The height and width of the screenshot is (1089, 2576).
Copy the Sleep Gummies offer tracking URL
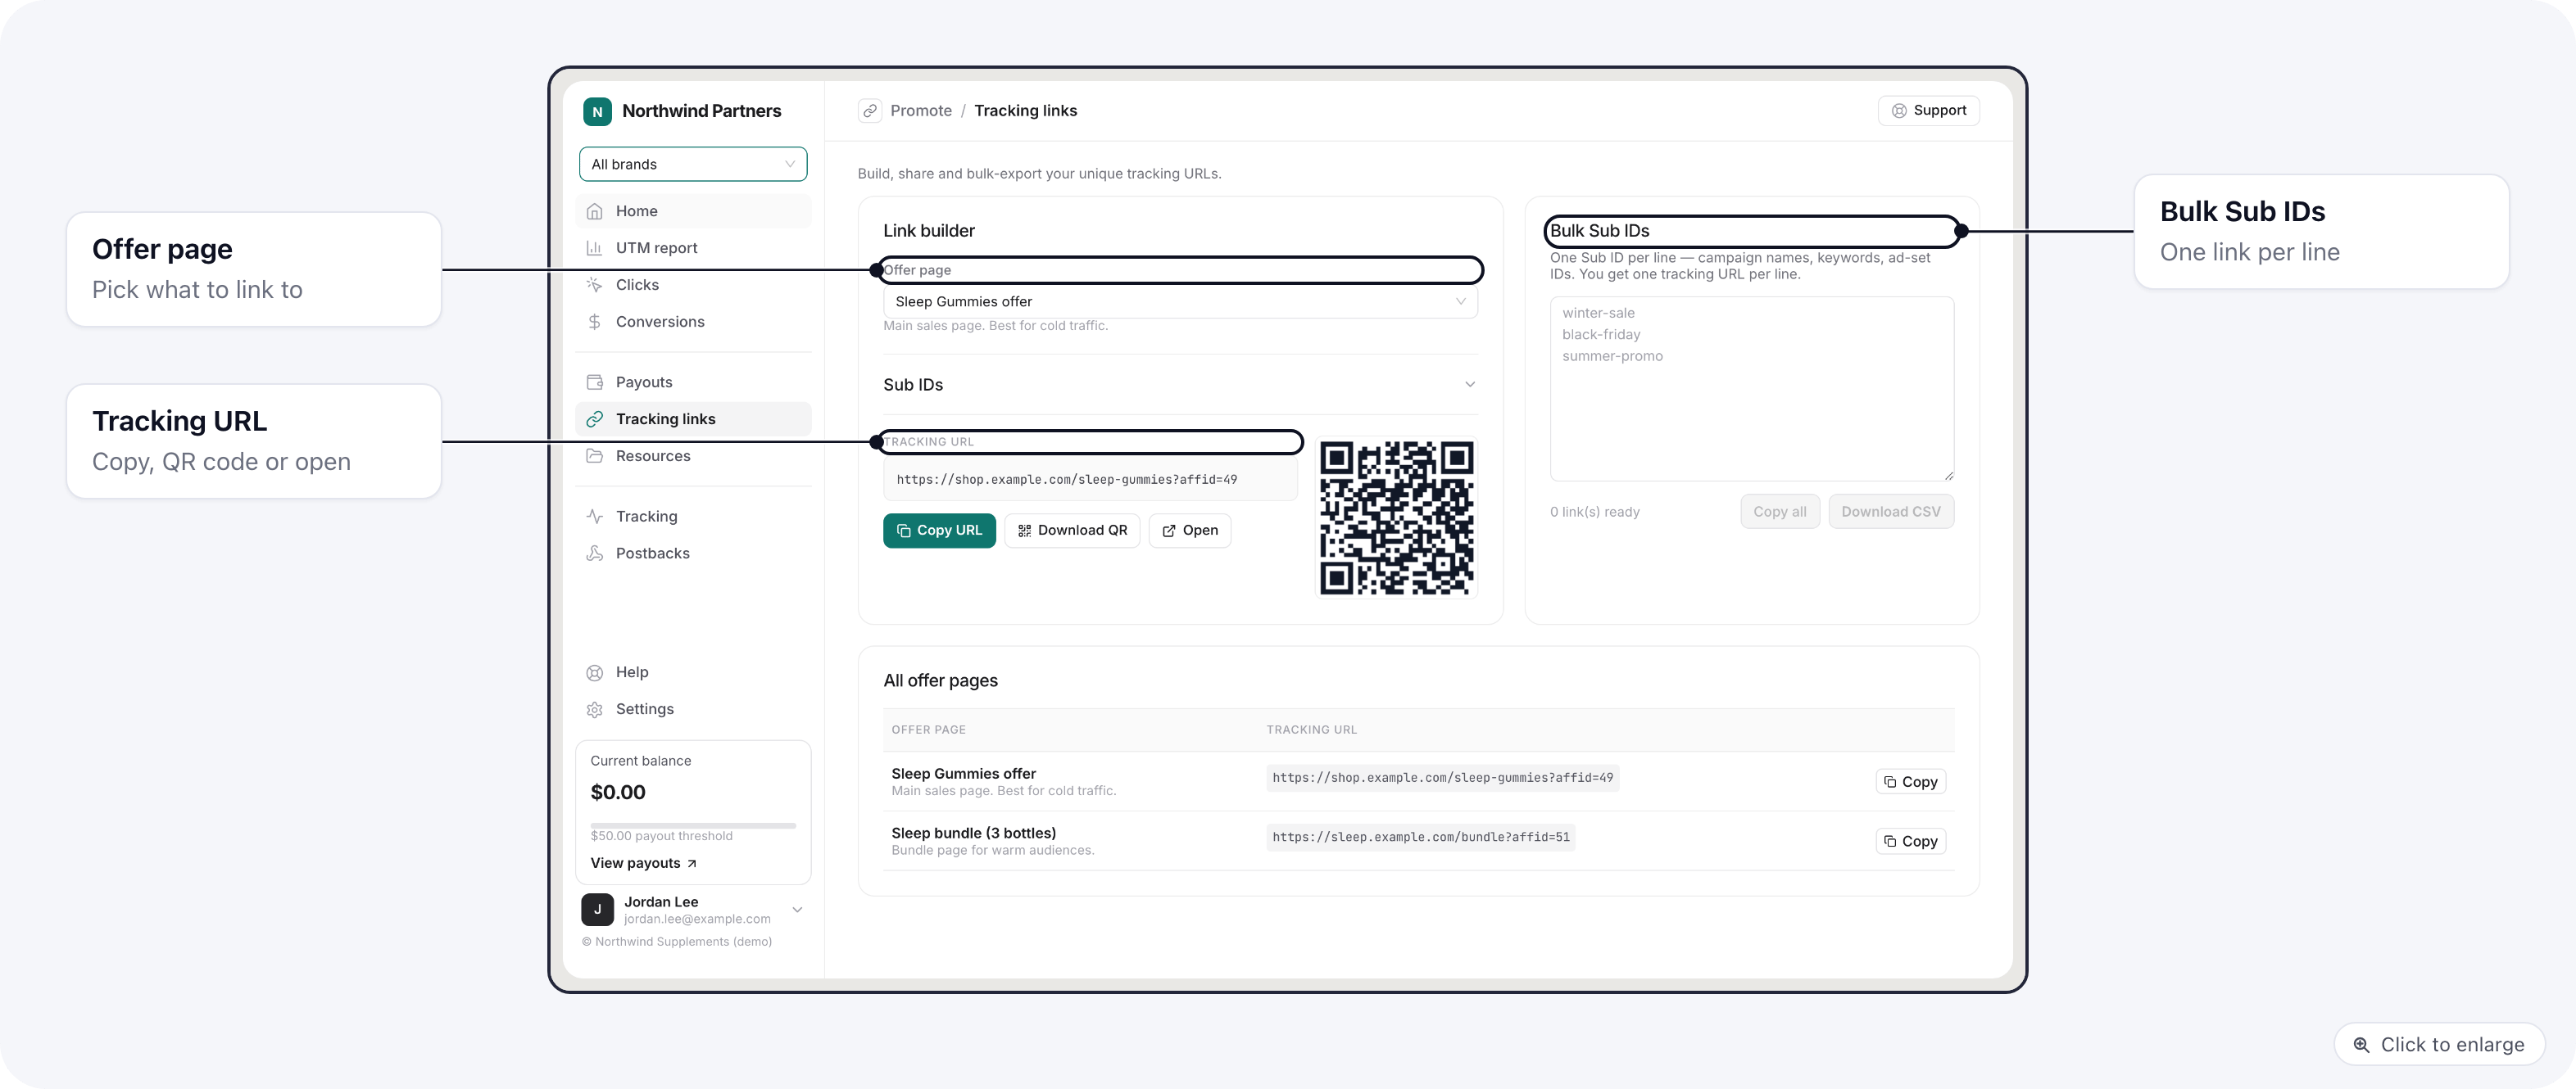(x=1910, y=782)
